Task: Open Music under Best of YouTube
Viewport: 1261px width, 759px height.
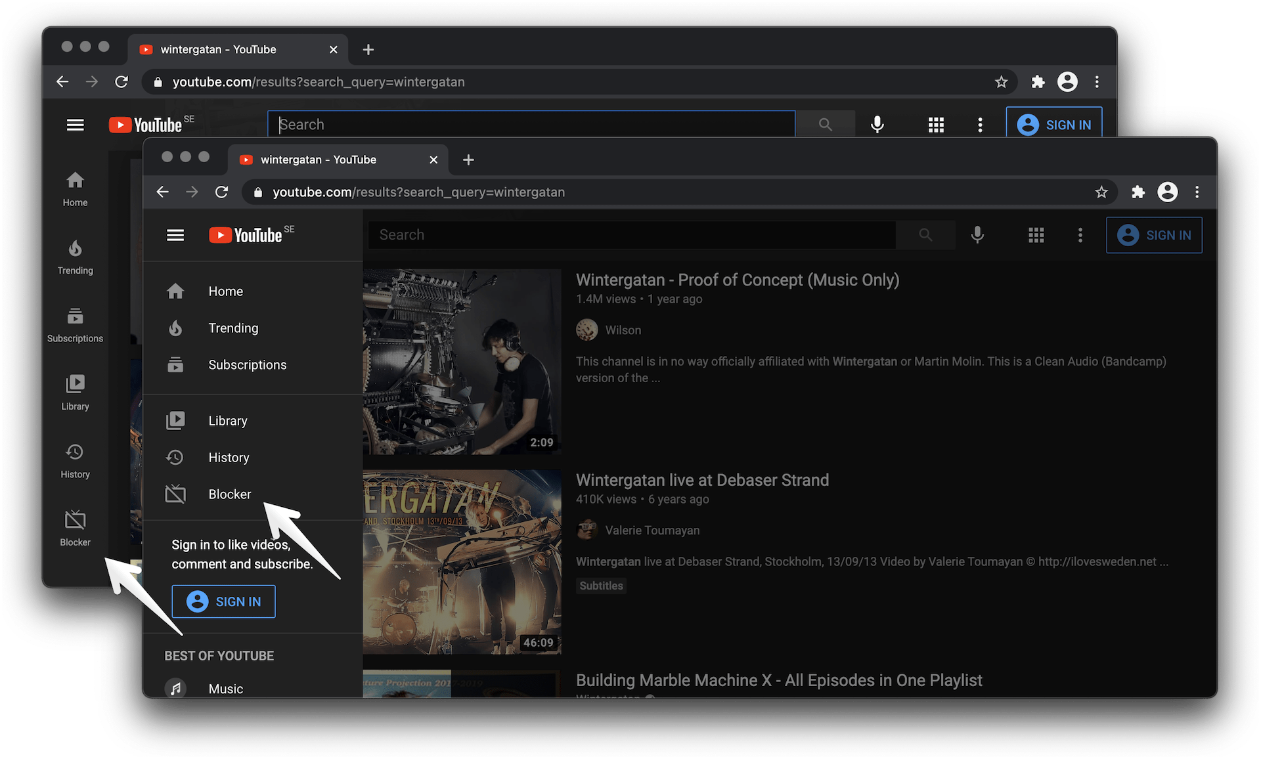Action: 225,688
